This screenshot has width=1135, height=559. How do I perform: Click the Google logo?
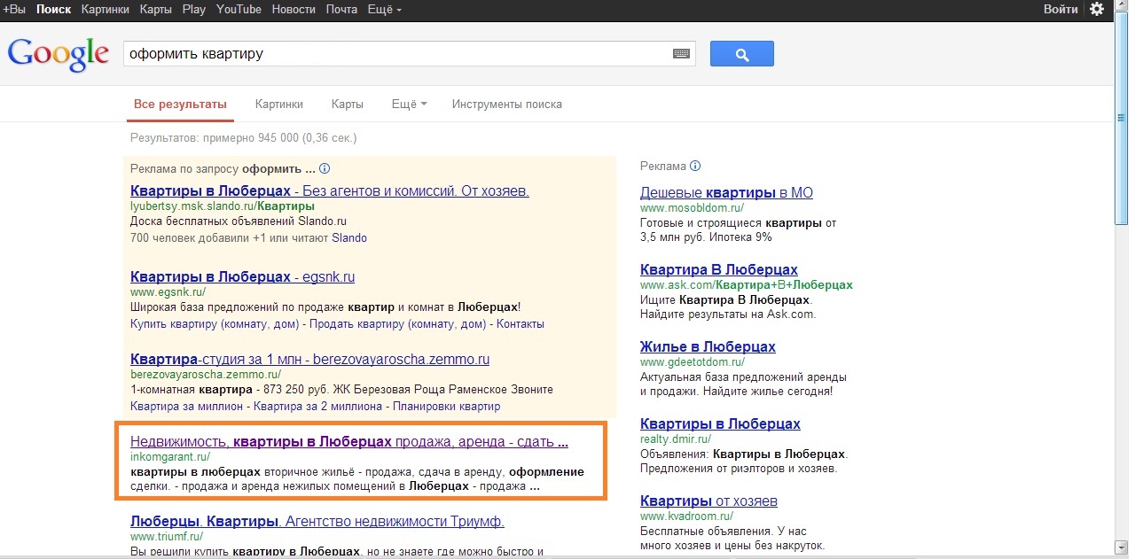point(58,54)
